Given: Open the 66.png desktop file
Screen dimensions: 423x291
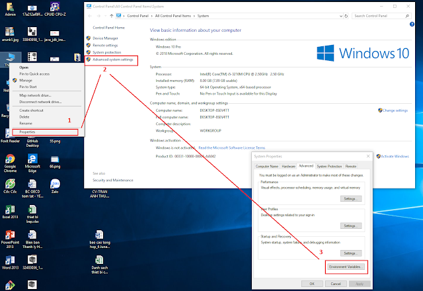Looking at the screenshot, I should 55,162.
